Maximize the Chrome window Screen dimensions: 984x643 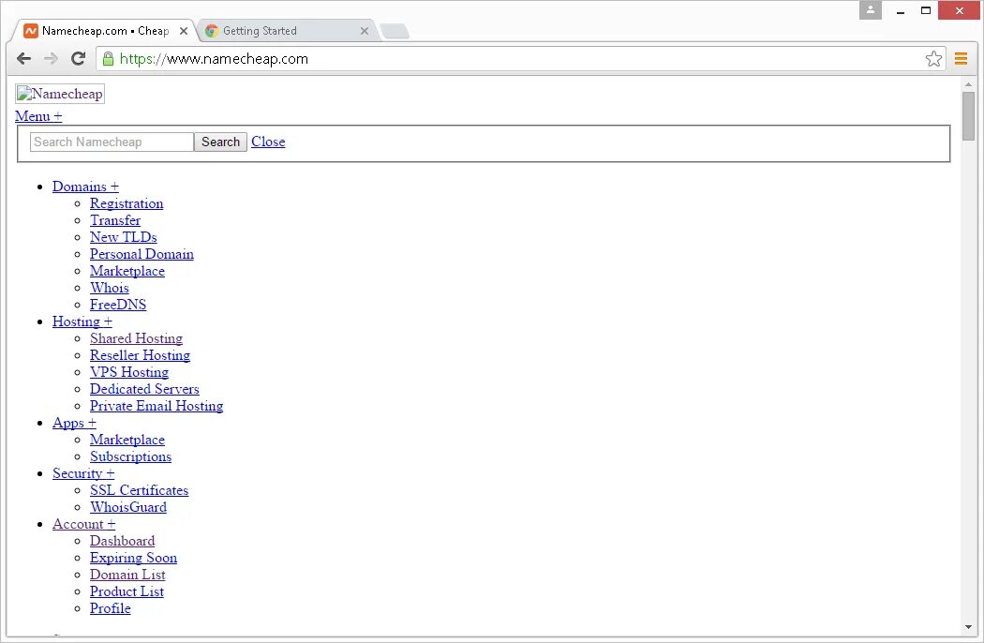(926, 10)
